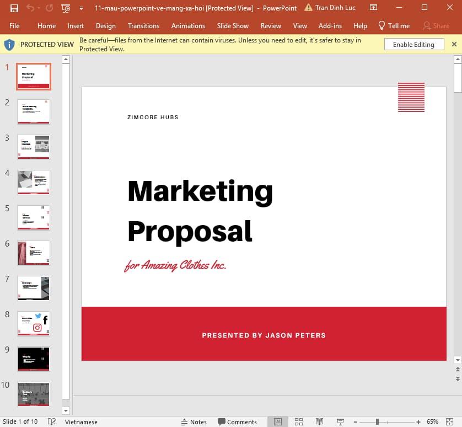Start slideshow from beginning in Quick Access Toolbar
This screenshot has height=427, width=462.
point(65,7)
